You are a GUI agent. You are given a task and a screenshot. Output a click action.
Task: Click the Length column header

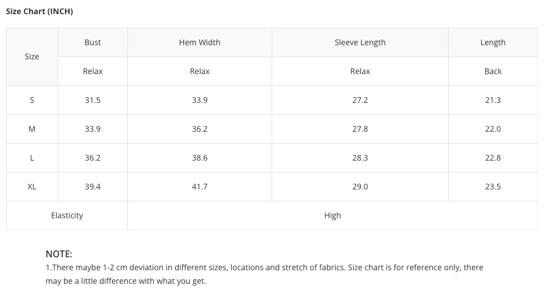point(493,42)
